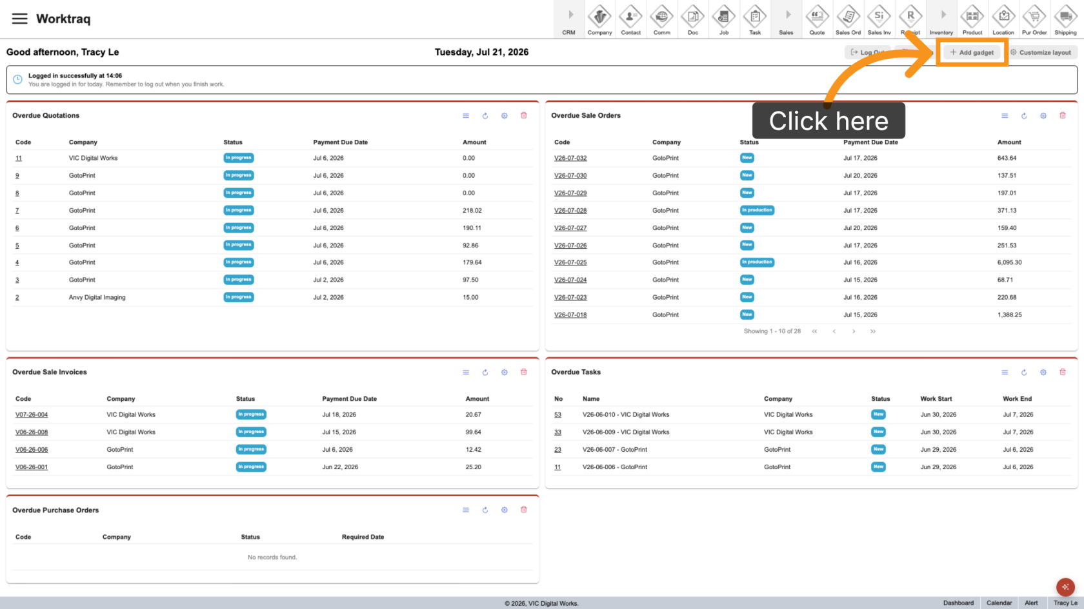The height and width of the screenshot is (609, 1084).
Task: Delete the Overdue Purchase Orders gadget
Action: 524,510
